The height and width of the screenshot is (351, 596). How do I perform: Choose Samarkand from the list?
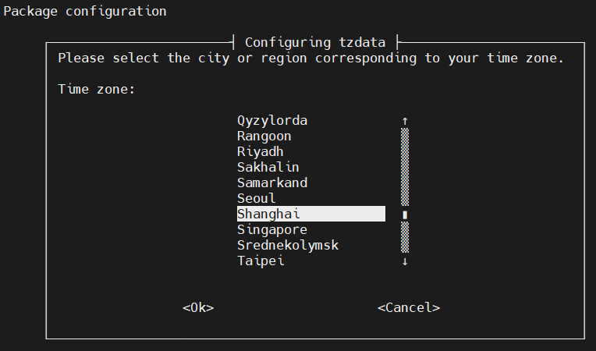272,183
